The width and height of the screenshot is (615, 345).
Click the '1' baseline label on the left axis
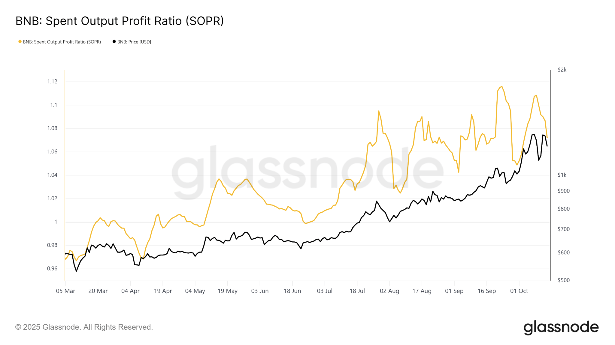tap(56, 222)
